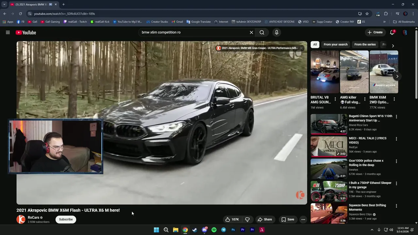Open the YouTube to Mp3 bookmark
This screenshot has width=418, height=235.
[127, 22]
